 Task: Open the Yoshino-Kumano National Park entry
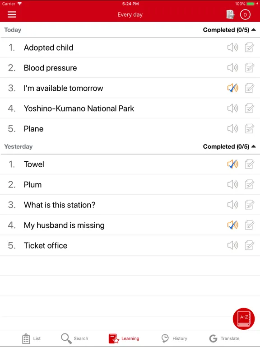[x=130, y=108]
